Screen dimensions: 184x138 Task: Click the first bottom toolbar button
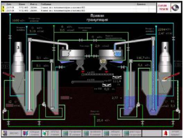point(11,133)
